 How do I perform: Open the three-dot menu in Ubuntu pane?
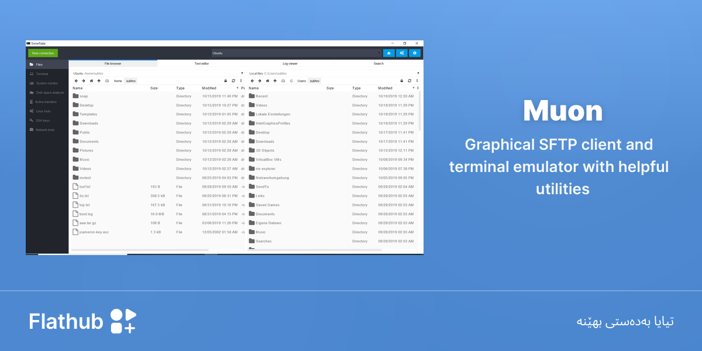tap(241, 81)
